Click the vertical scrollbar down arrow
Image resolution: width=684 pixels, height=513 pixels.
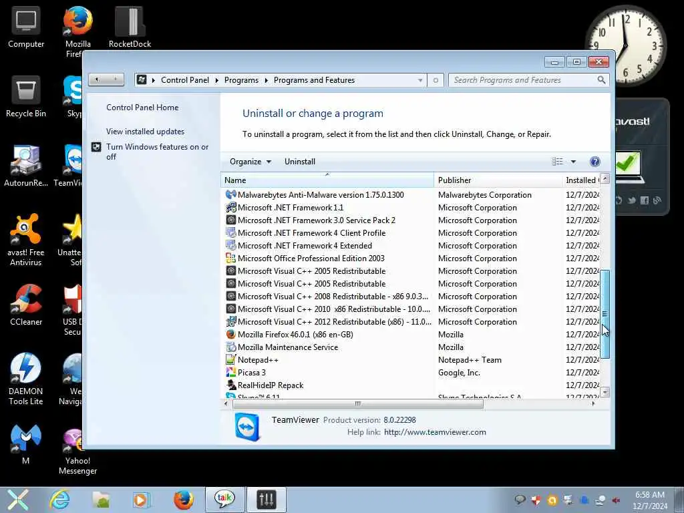click(x=605, y=391)
